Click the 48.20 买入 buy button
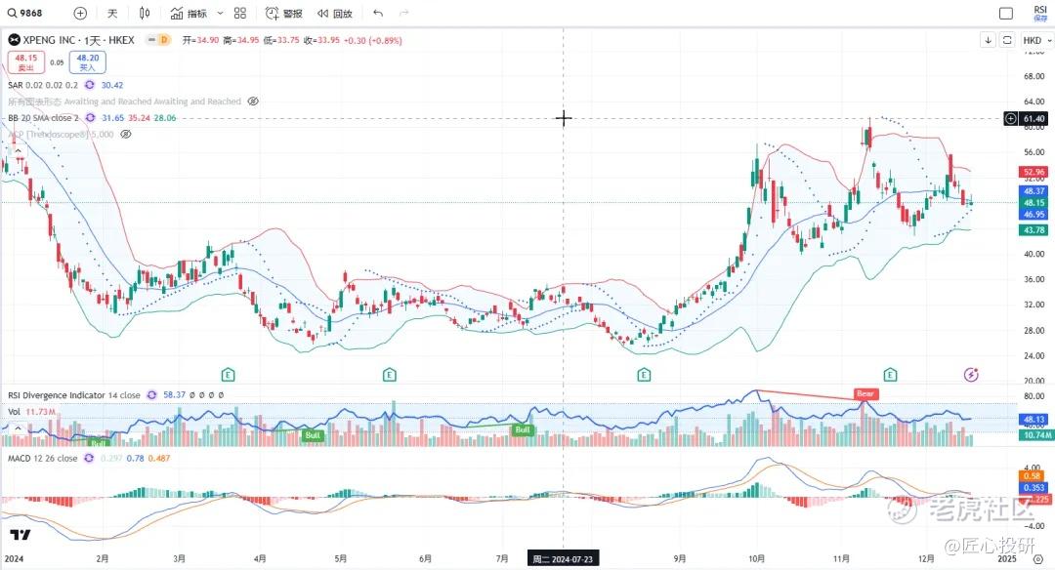1055x570 pixels. (x=88, y=62)
